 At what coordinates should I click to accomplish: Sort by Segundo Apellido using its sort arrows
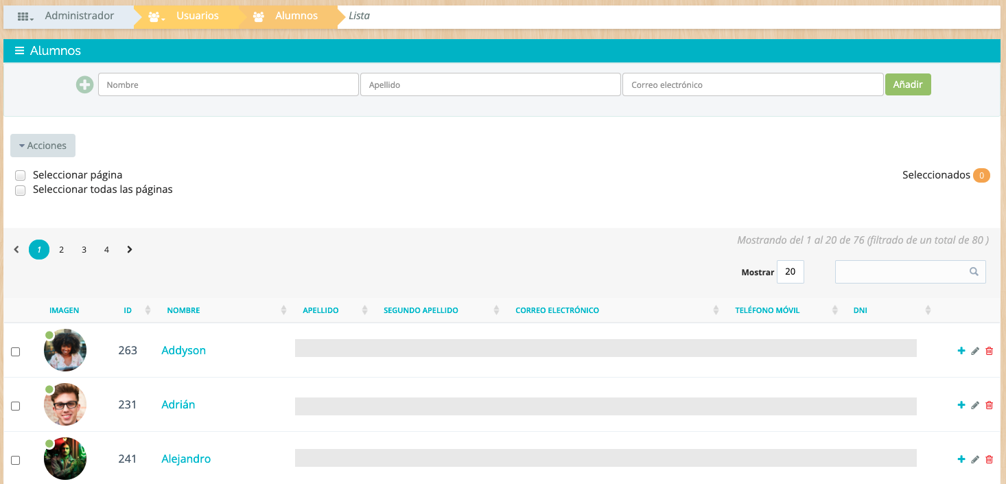tap(496, 310)
